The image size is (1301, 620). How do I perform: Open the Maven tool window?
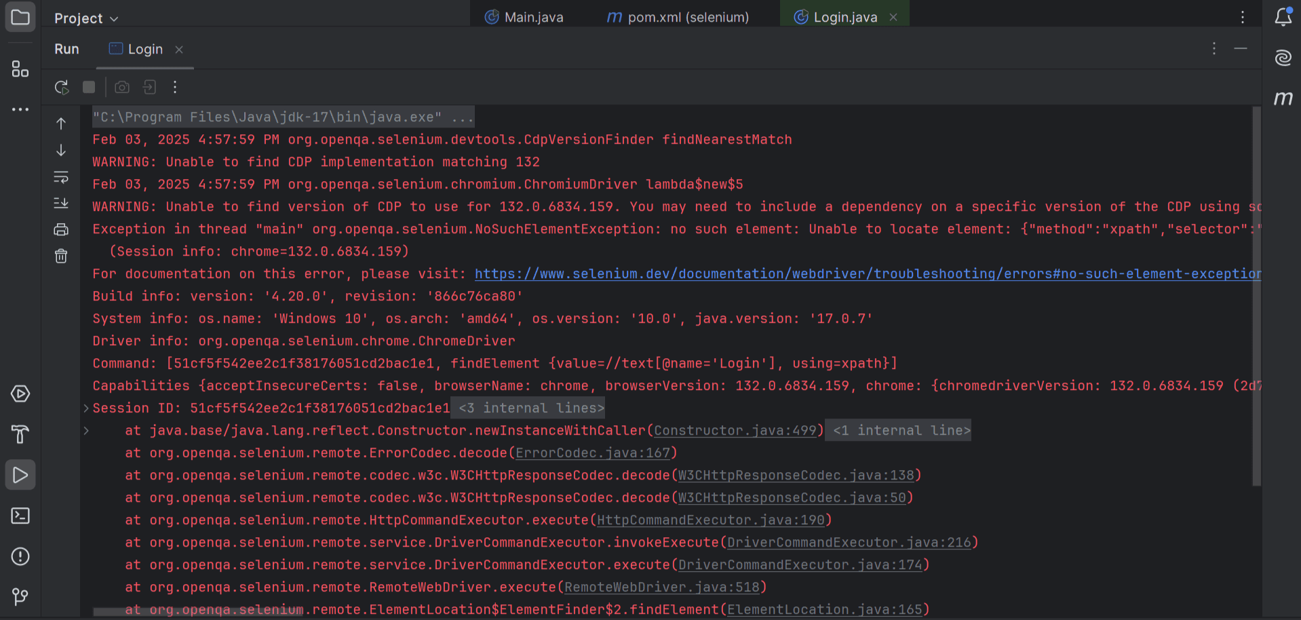tap(1283, 98)
